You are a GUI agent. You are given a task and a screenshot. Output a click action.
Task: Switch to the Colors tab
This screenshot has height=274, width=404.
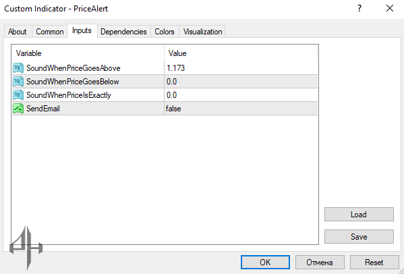pos(165,32)
